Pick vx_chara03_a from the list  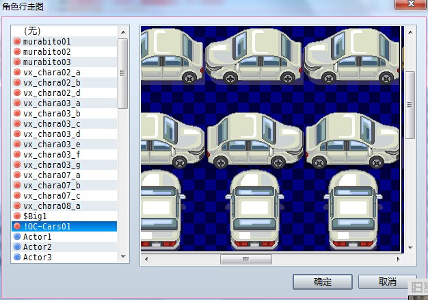tap(64, 103)
